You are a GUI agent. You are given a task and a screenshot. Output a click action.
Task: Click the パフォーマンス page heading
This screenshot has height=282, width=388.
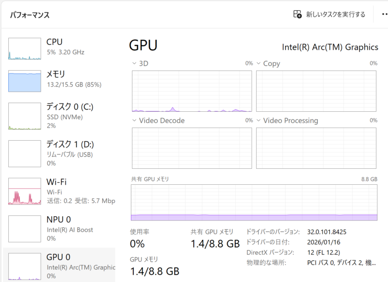point(30,15)
